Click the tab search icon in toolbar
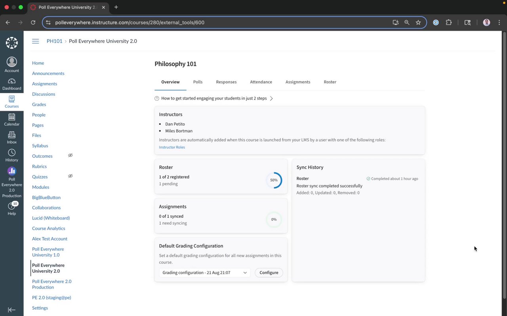Viewport: 507px width, 316px height. [x=467, y=23]
